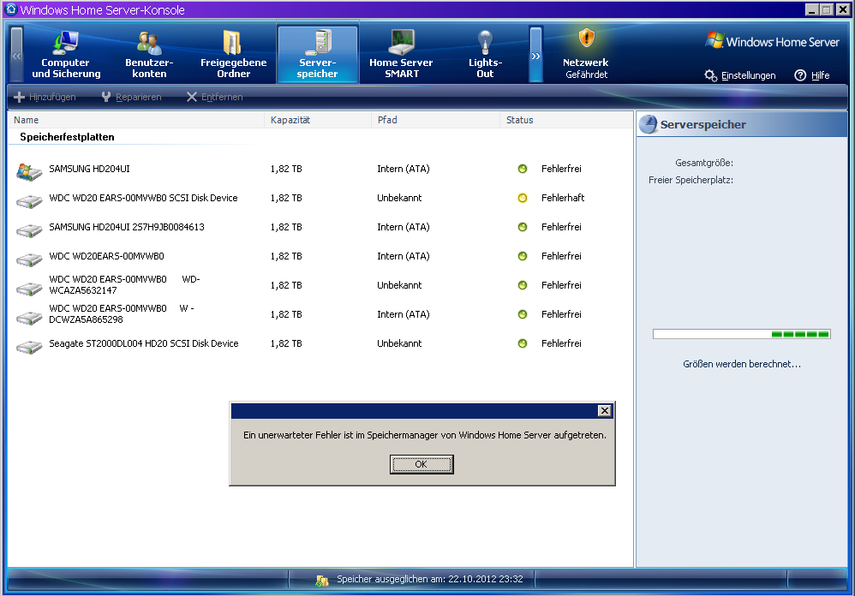Image resolution: width=855 pixels, height=596 pixels.
Task: Click Entfernen toolbar button
Action: click(x=214, y=97)
